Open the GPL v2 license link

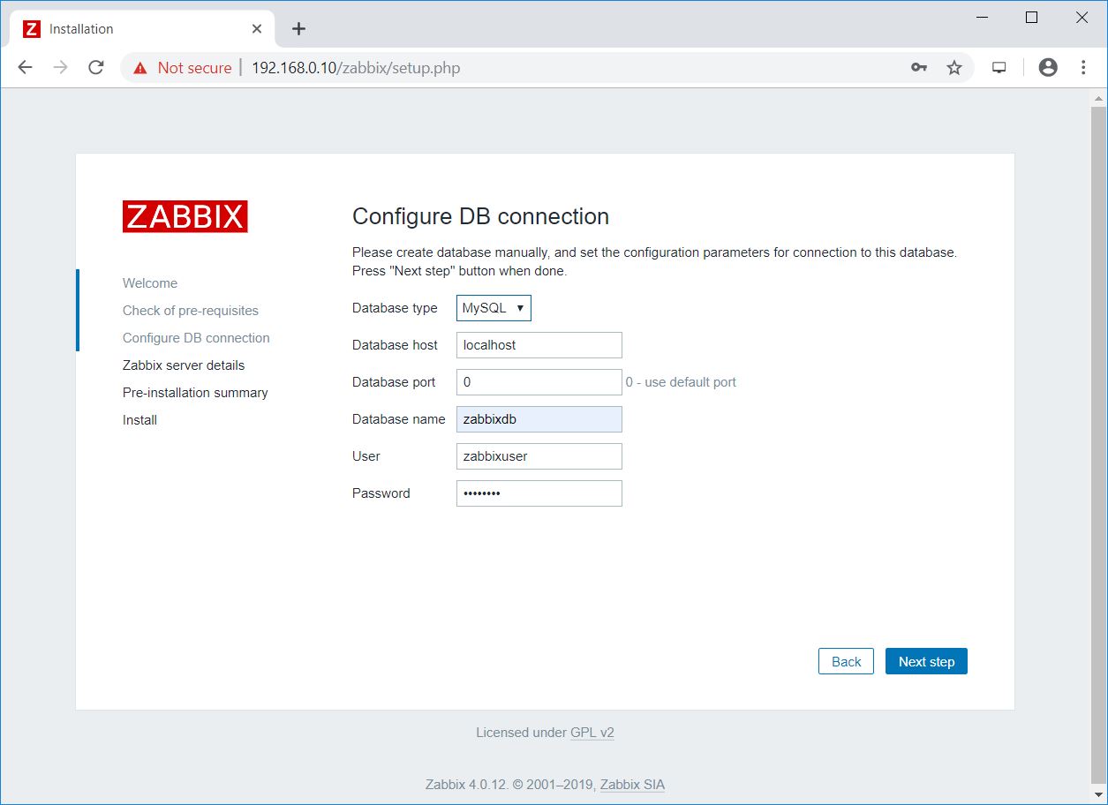tap(592, 733)
